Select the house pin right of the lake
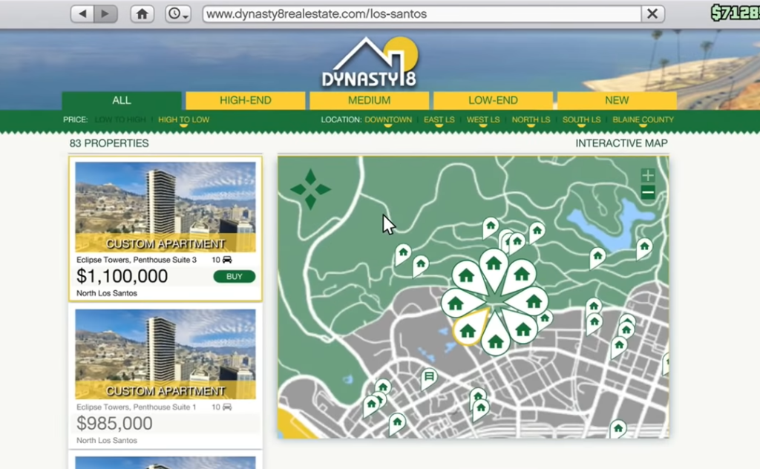This screenshot has width=760, height=469. tap(644, 248)
